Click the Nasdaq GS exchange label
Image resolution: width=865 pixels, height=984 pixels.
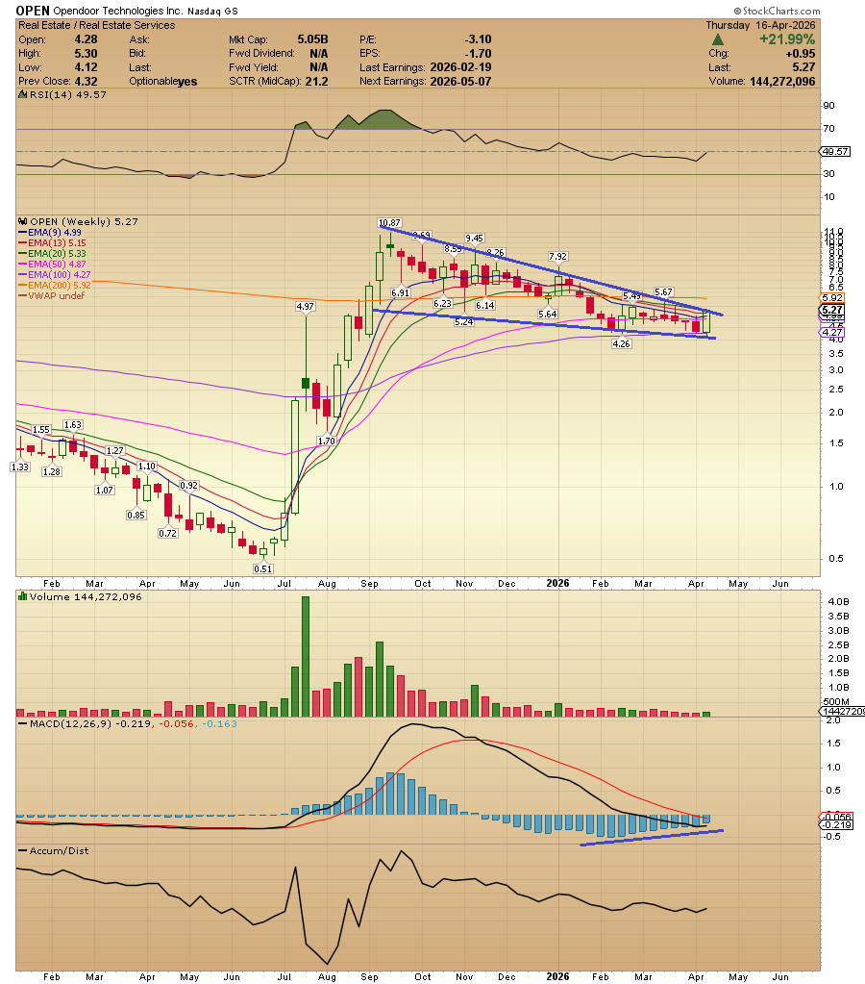212,12
